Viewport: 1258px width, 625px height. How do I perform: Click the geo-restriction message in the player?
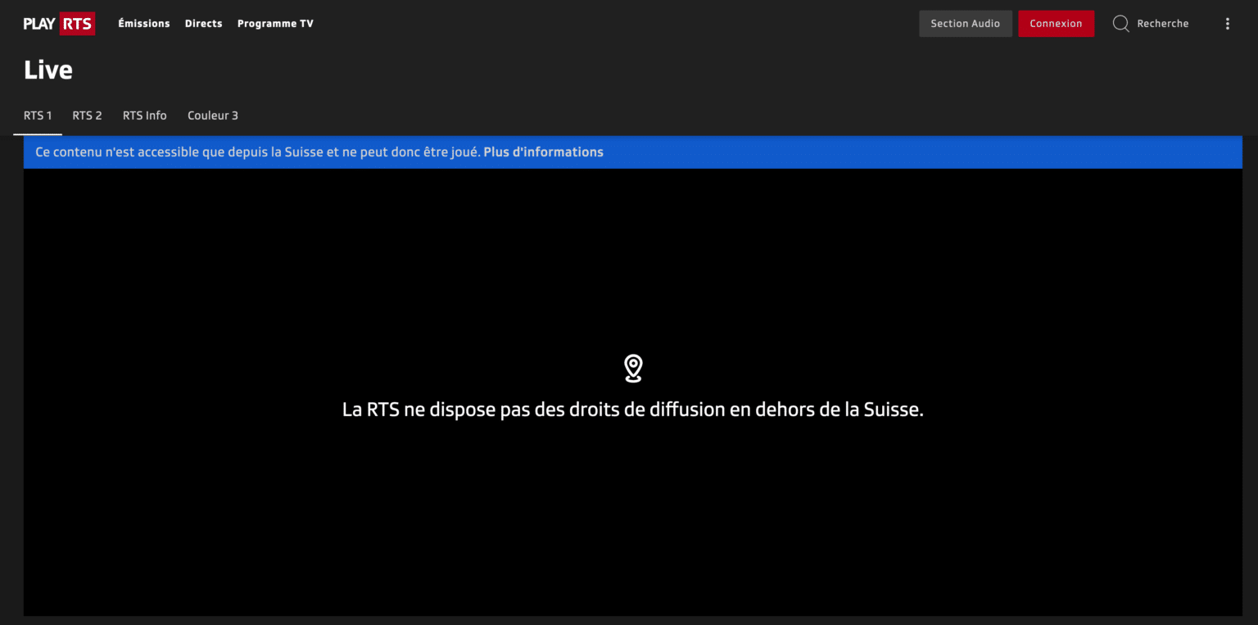coord(632,410)
